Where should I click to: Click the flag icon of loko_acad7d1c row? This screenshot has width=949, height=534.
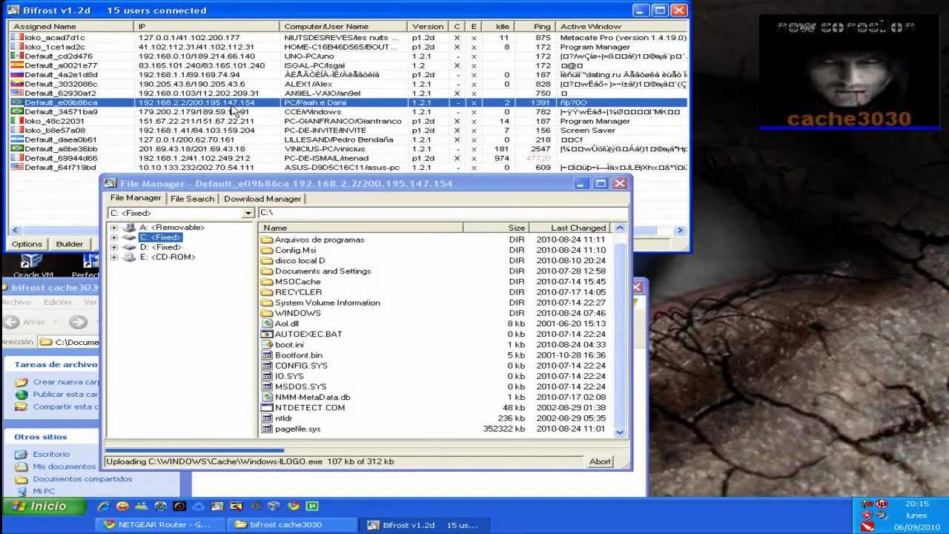(17, 37)
